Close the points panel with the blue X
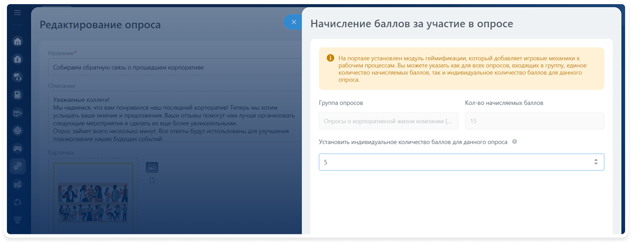632x244 pixels. 294,22
